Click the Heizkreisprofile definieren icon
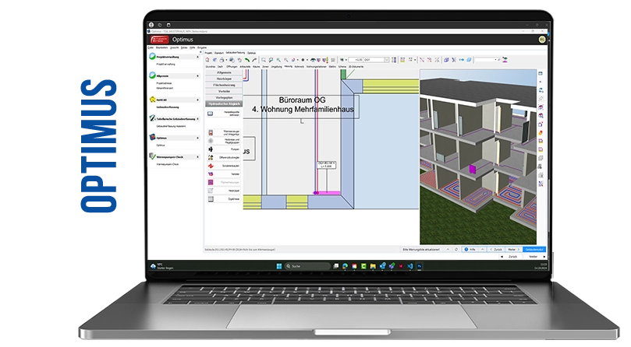This screenshot has height=347, width=631. 210,114
